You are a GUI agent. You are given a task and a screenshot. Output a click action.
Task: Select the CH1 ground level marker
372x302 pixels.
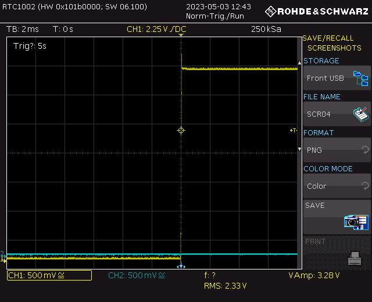point(3,260)
